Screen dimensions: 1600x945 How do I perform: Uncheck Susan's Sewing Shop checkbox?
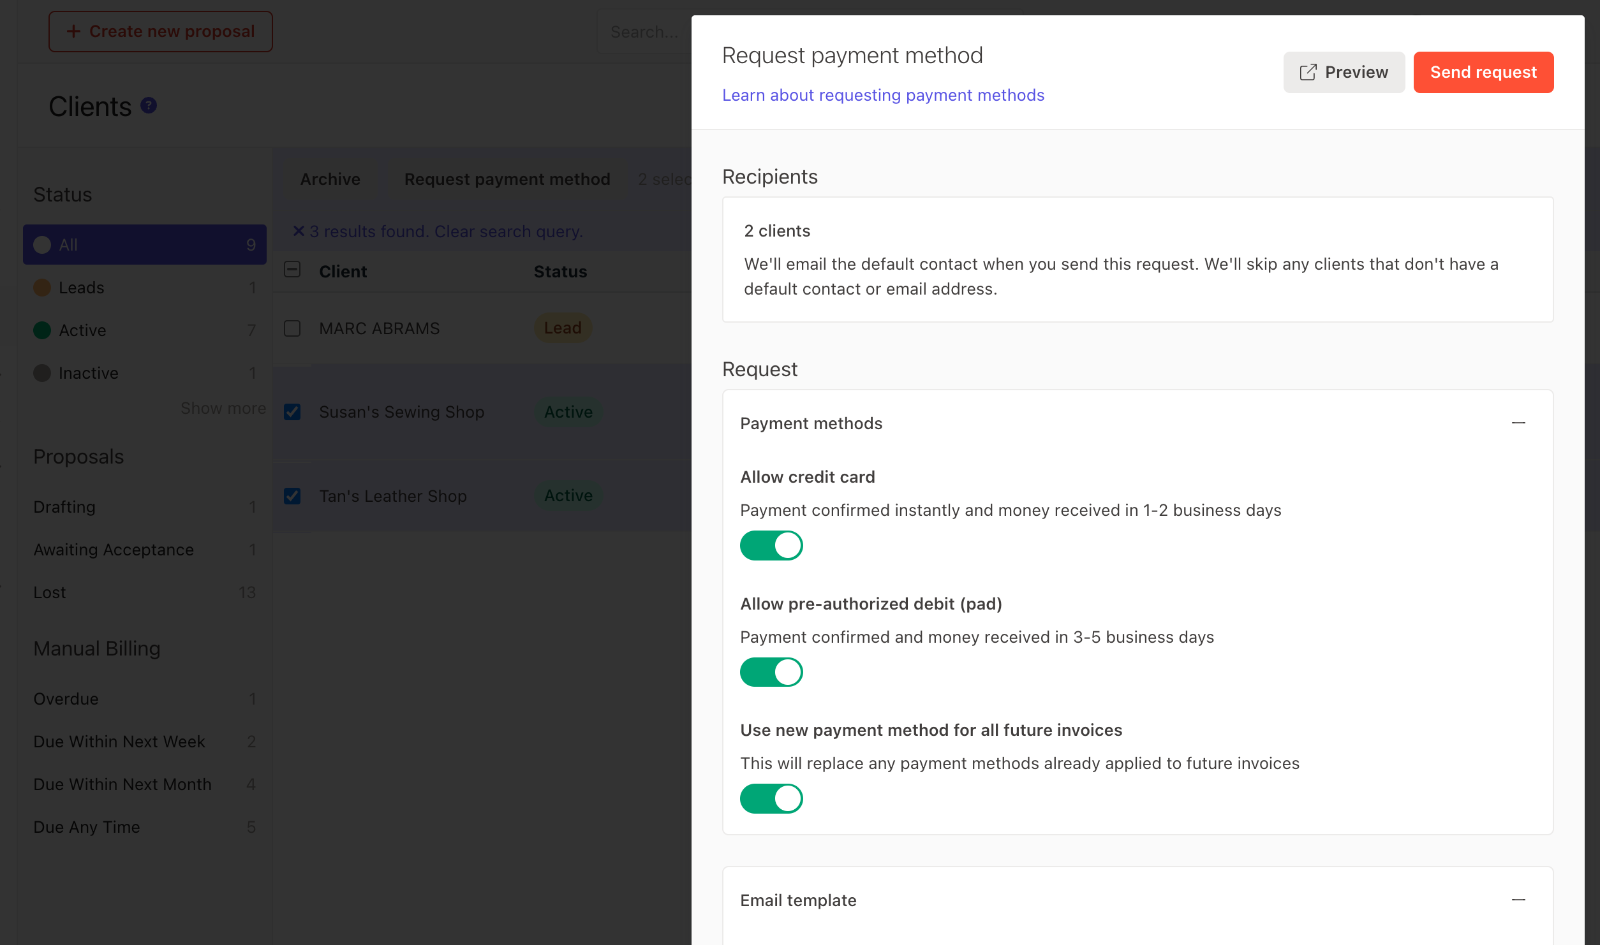click(x=292, y=412)
